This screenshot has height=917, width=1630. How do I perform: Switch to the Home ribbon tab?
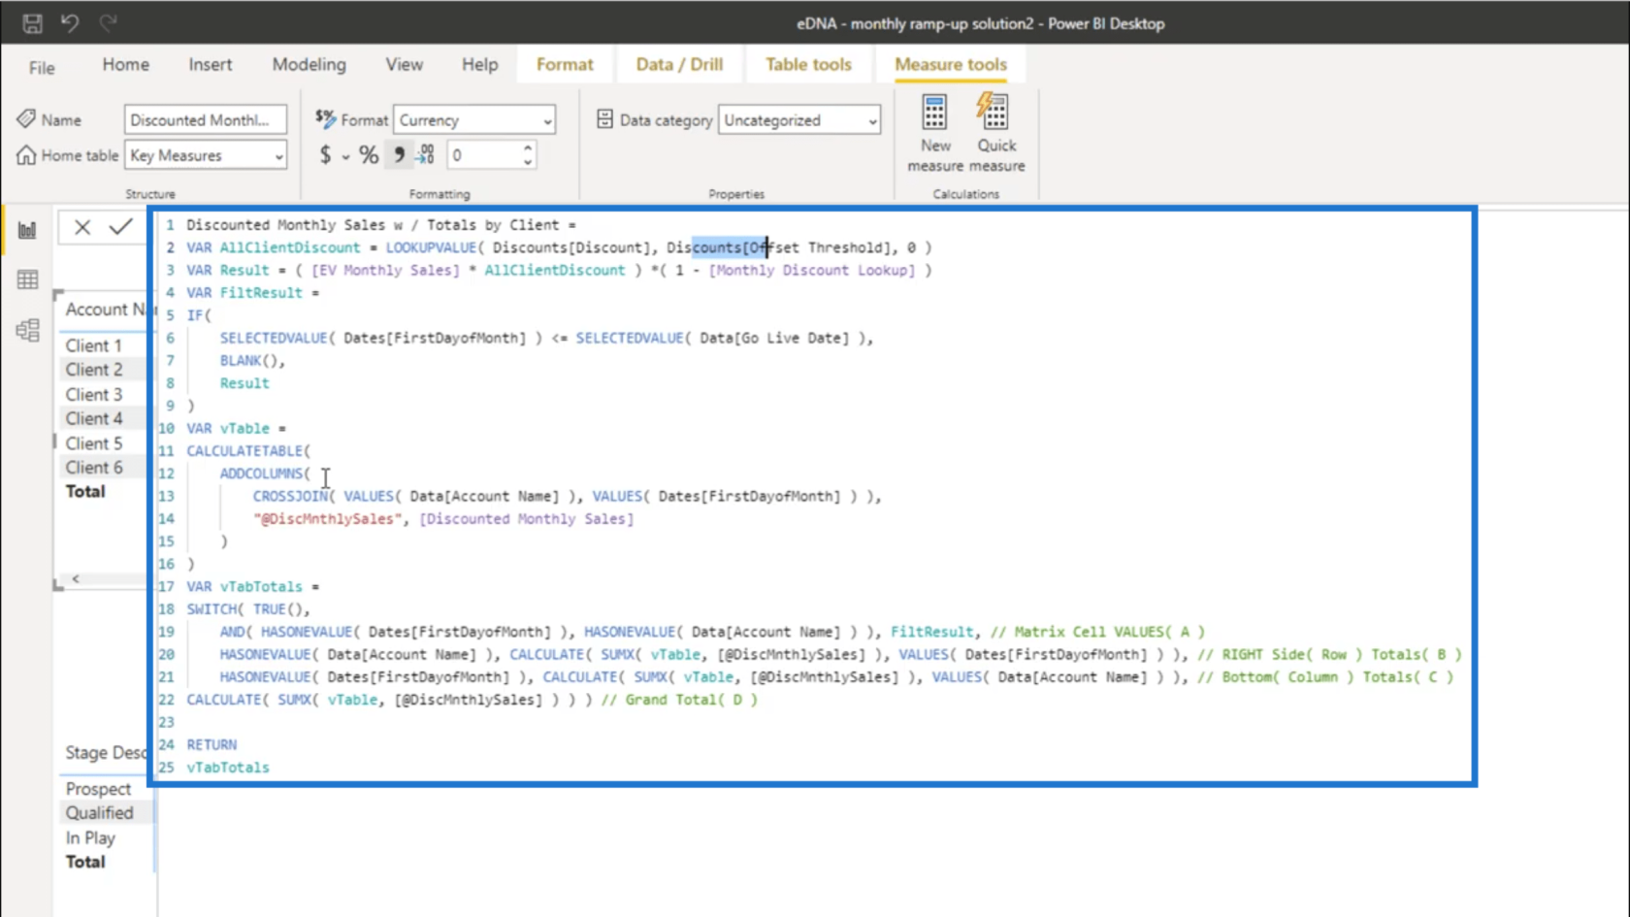126,64
